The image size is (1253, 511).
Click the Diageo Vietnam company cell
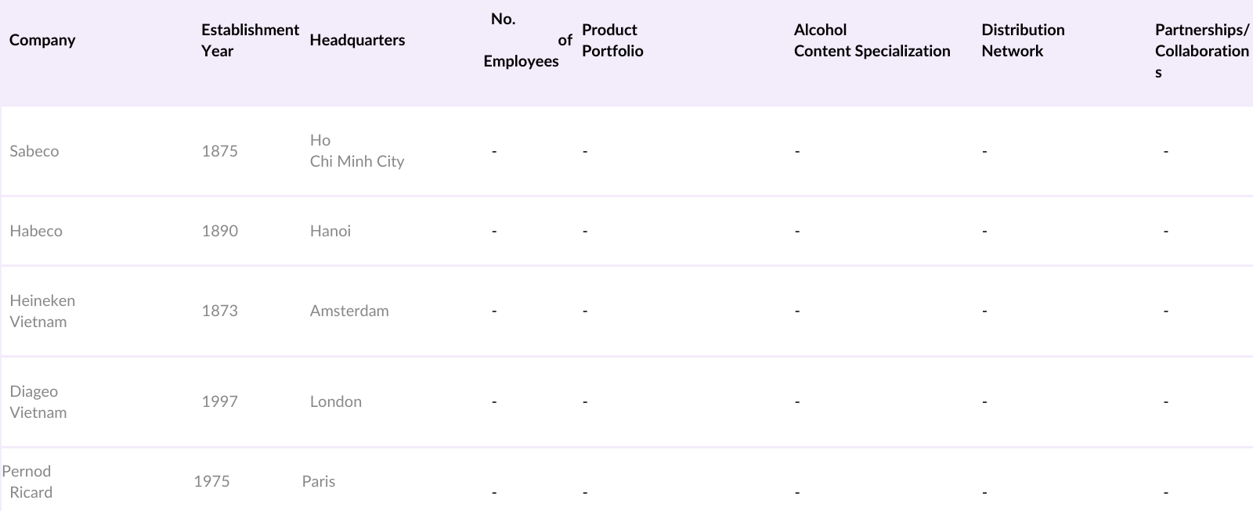[38, 401]
